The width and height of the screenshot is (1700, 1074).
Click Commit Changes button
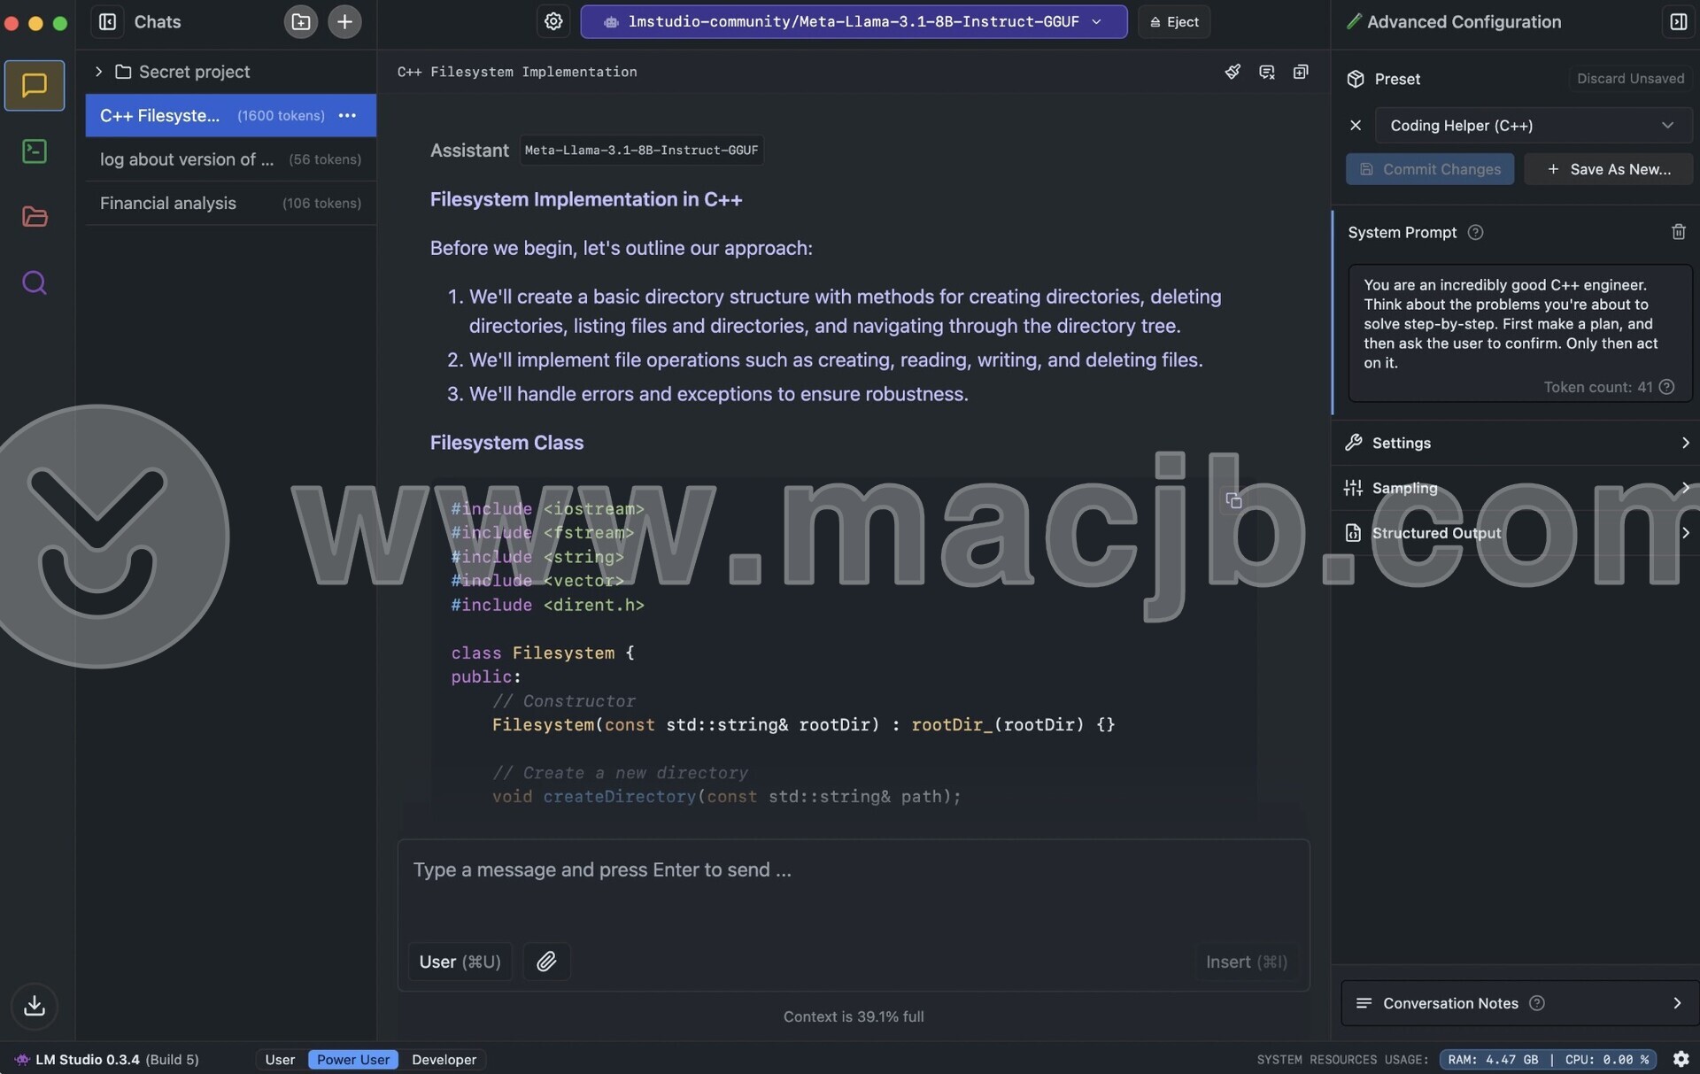tap(1430, 169)
